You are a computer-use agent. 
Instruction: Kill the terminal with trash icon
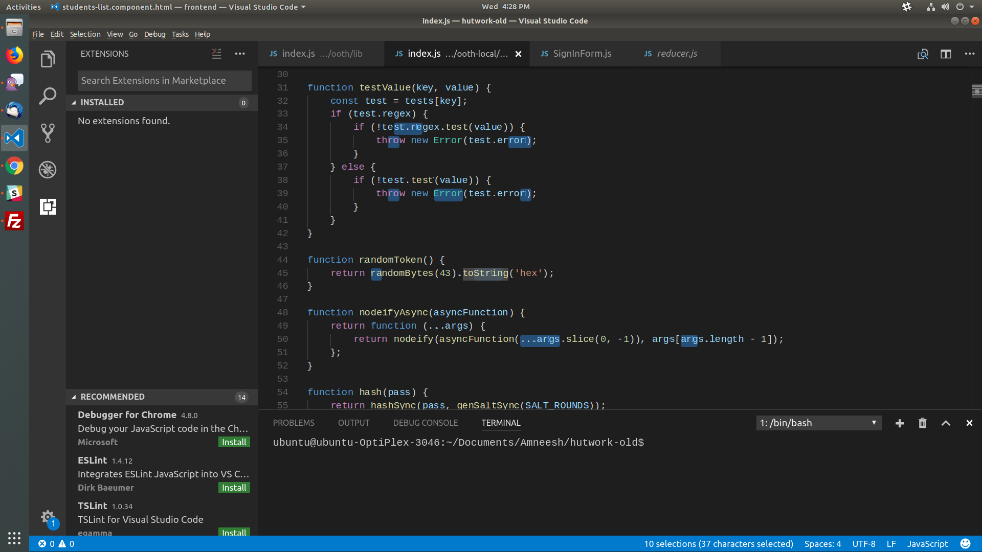point(922,423)
